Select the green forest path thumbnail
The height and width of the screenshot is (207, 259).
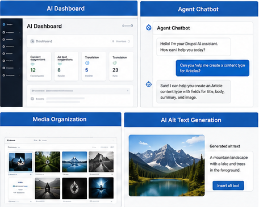point(48,162)
